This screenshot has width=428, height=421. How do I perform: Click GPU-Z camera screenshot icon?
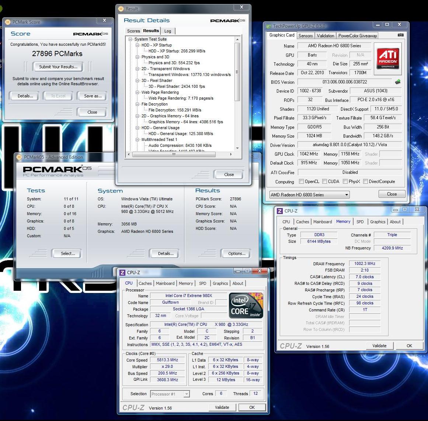(x=400, y=35)
